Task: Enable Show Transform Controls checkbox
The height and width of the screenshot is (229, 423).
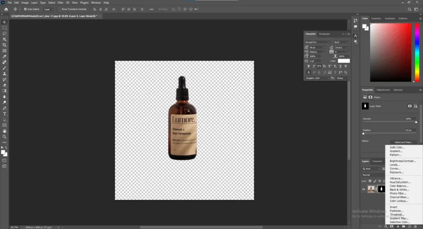Action: coord(60,10)
